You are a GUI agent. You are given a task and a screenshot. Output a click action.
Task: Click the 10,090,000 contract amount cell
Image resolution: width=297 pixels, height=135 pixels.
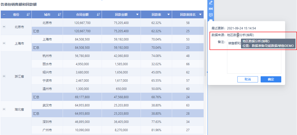point(82,130)
